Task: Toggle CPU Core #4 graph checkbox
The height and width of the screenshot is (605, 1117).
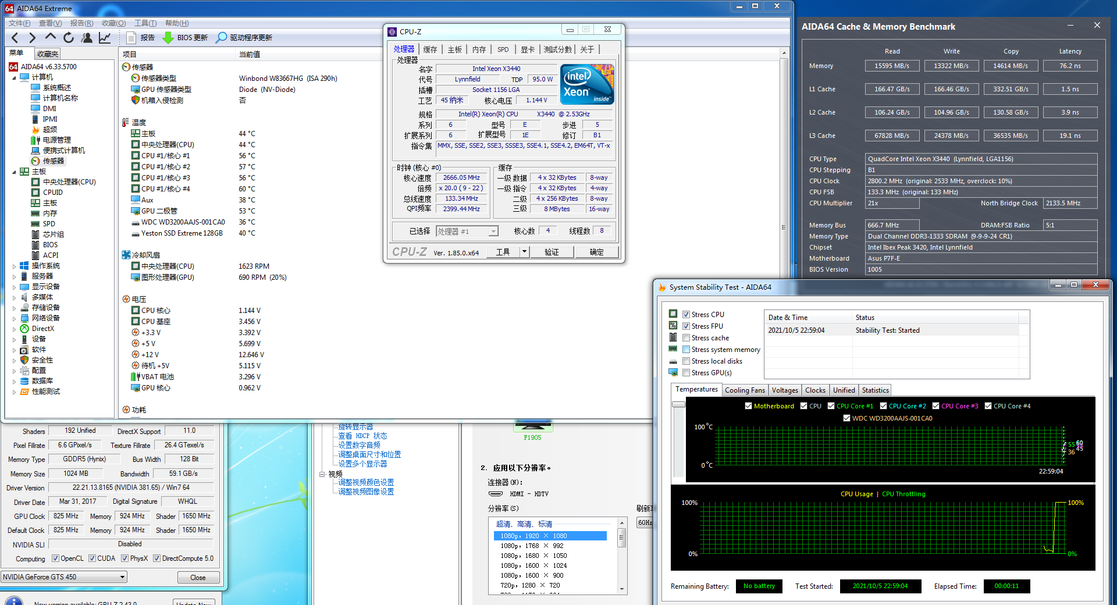Action: (988, 406)
